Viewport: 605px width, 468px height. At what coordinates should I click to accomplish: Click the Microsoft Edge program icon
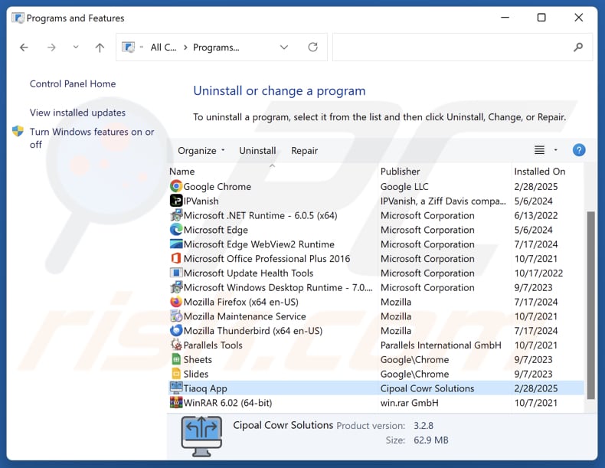pos(176,230)
